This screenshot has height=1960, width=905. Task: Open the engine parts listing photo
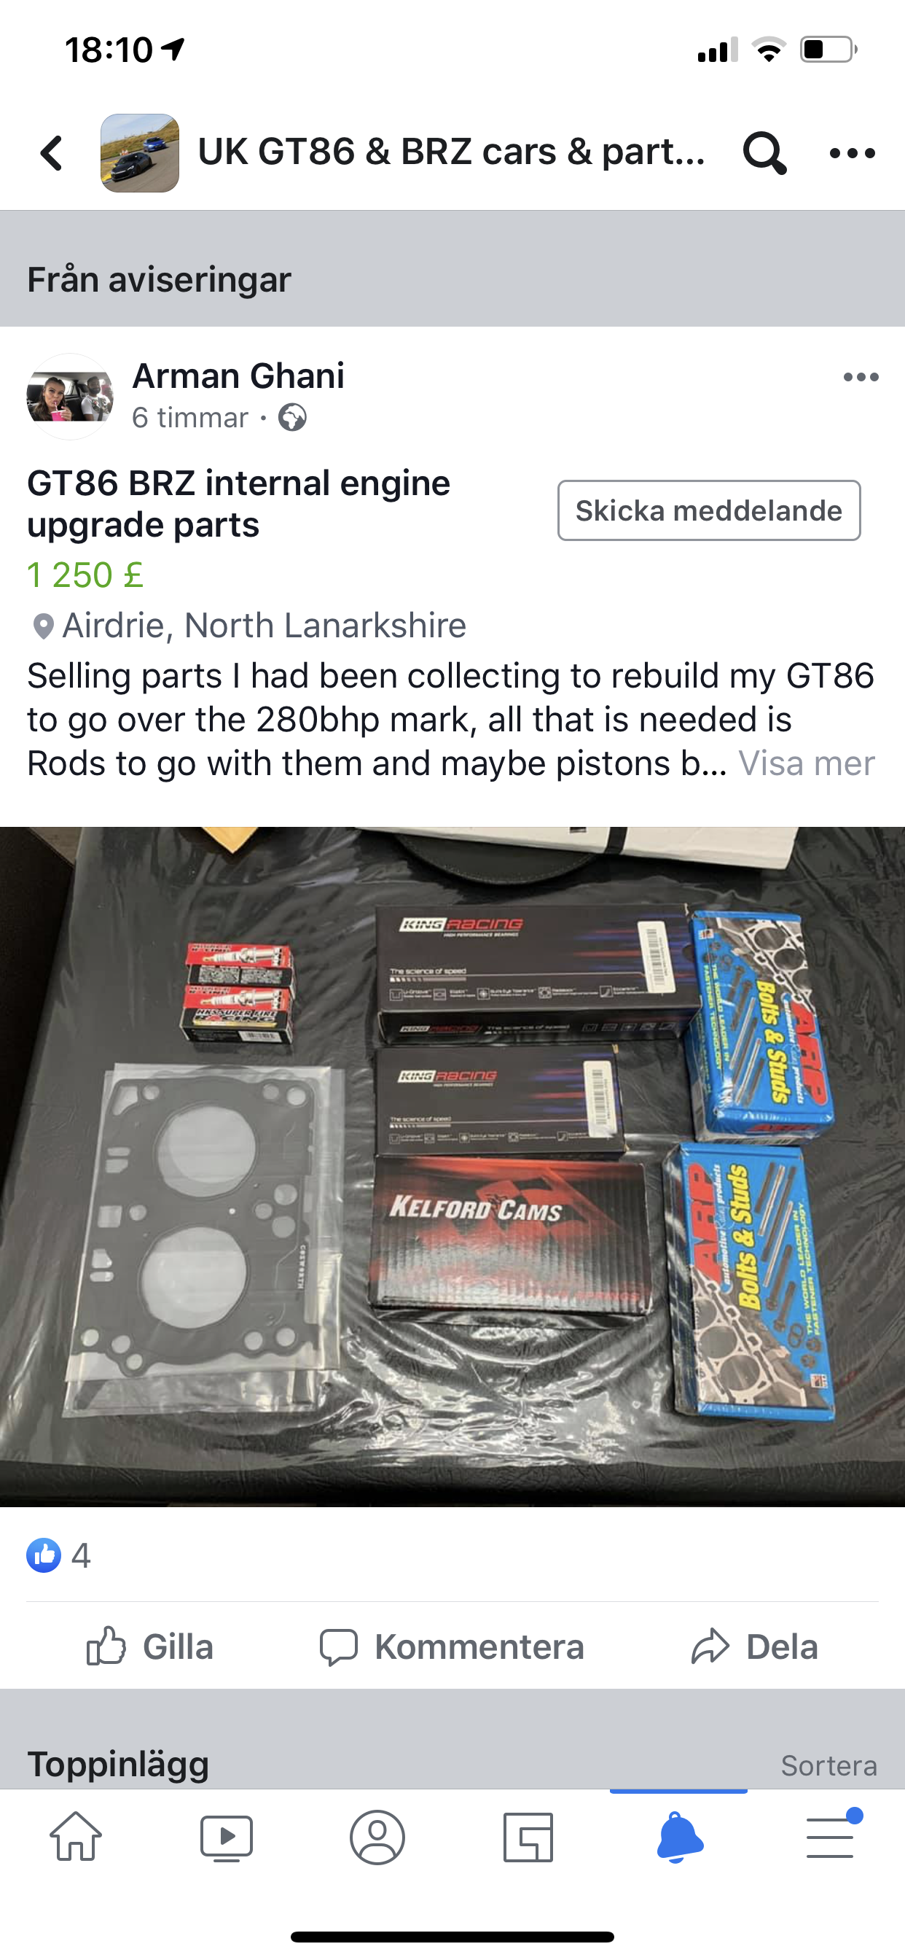(x=452, y=1167)
